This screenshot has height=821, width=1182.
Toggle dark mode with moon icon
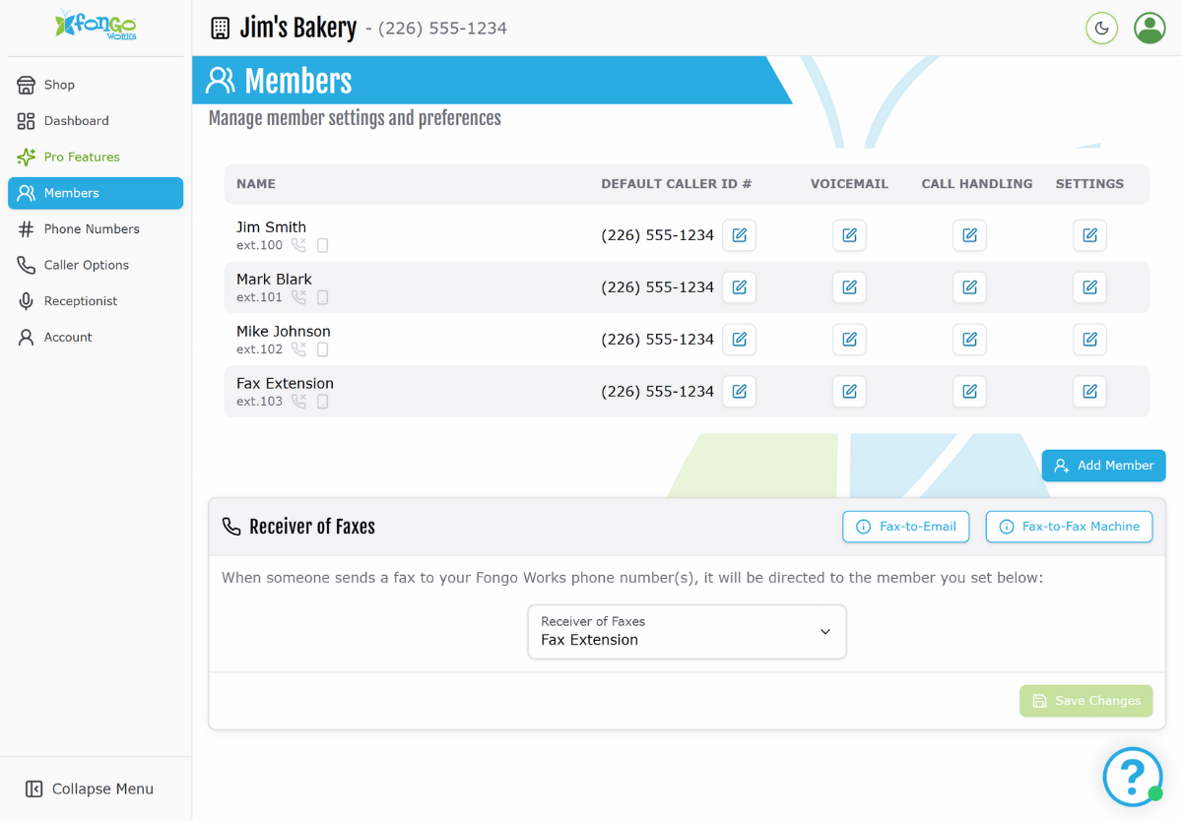click(x=1101, y=28)
